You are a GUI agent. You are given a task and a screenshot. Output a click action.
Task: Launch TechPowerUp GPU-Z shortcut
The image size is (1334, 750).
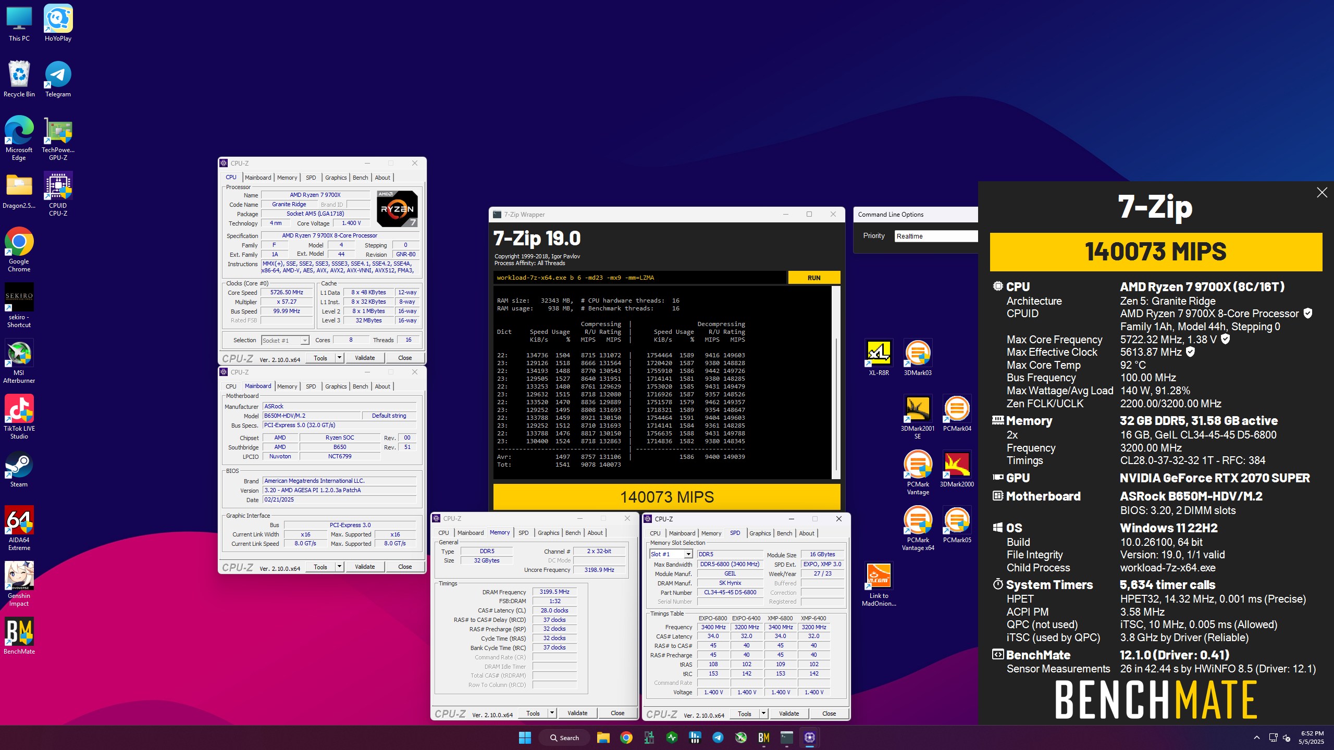tap(58, 139)
